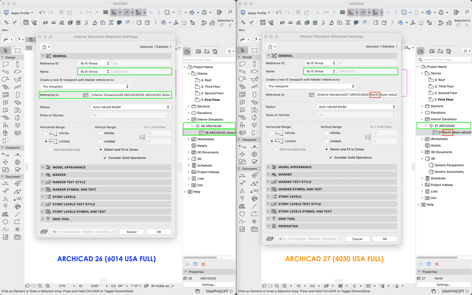
Task: Choose Detect and Fit to Zones in the right ARCHICAD 27 dialog
Action: pyautogui.click(x=326, y=149)
